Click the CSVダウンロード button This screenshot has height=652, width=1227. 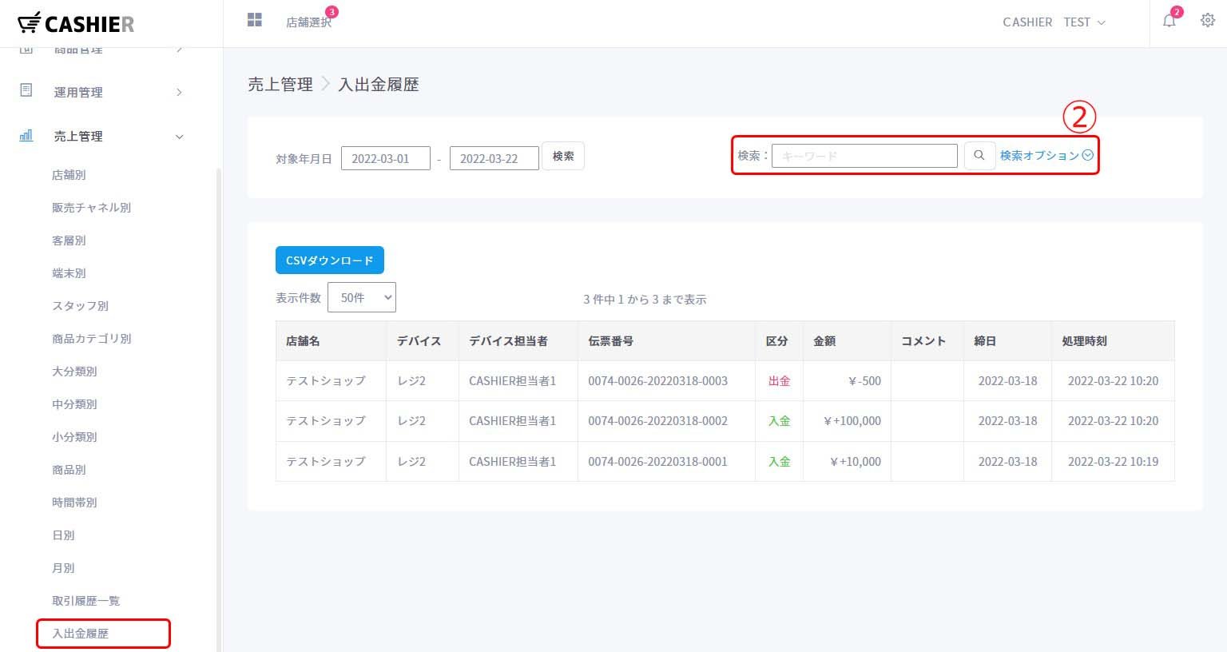click(330, 260)
